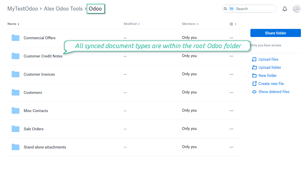Open more options for Sale Orders

click(231, 129)
